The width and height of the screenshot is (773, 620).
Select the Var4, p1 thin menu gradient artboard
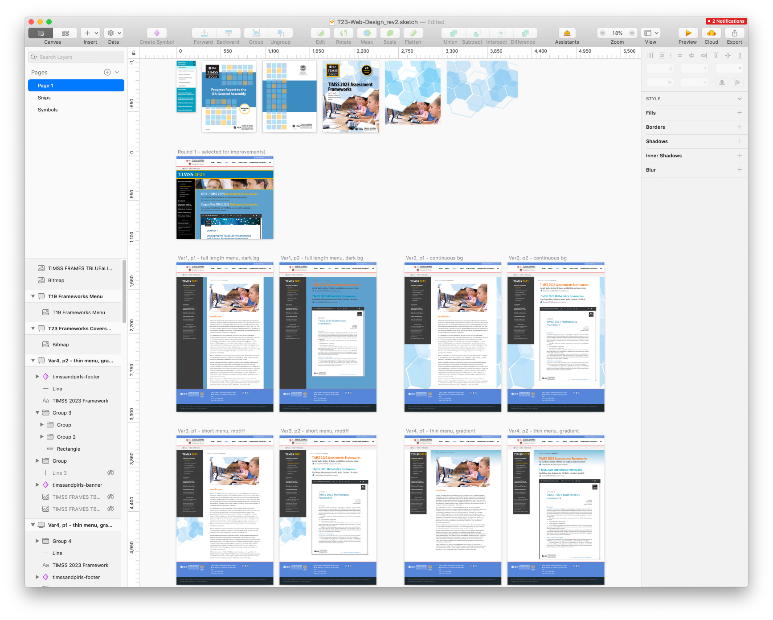click(453, 510)
